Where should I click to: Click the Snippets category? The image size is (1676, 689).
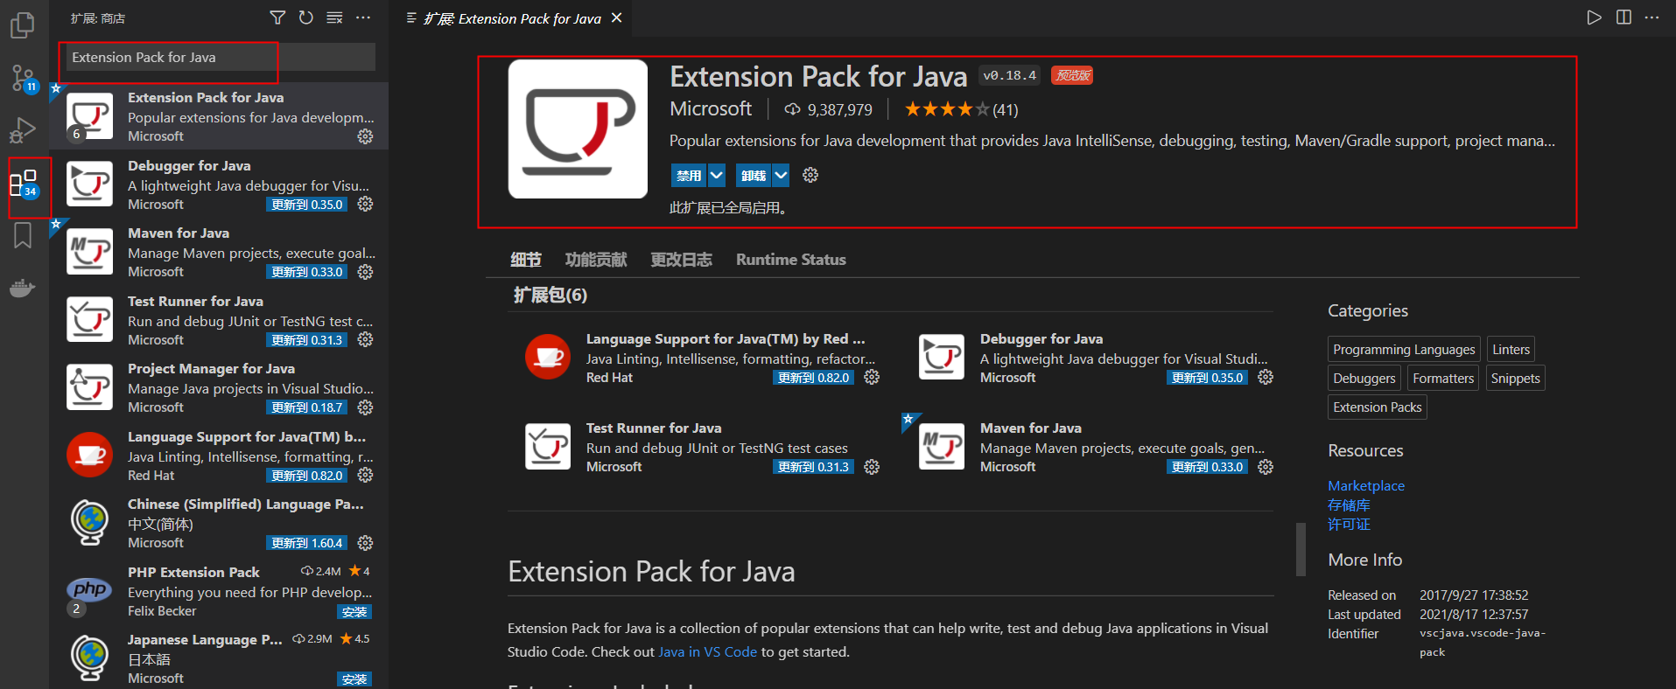coord(1515,379)
